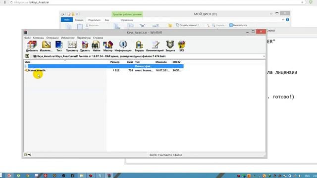This screenshot has height=178, width=317.
Task: Launch the Мастер (Wizard) tool
Action: tap(108, 46)
